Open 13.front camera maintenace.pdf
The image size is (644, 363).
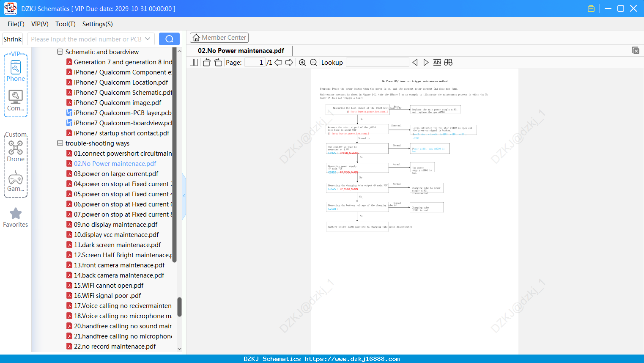click(x=119, y=265)
